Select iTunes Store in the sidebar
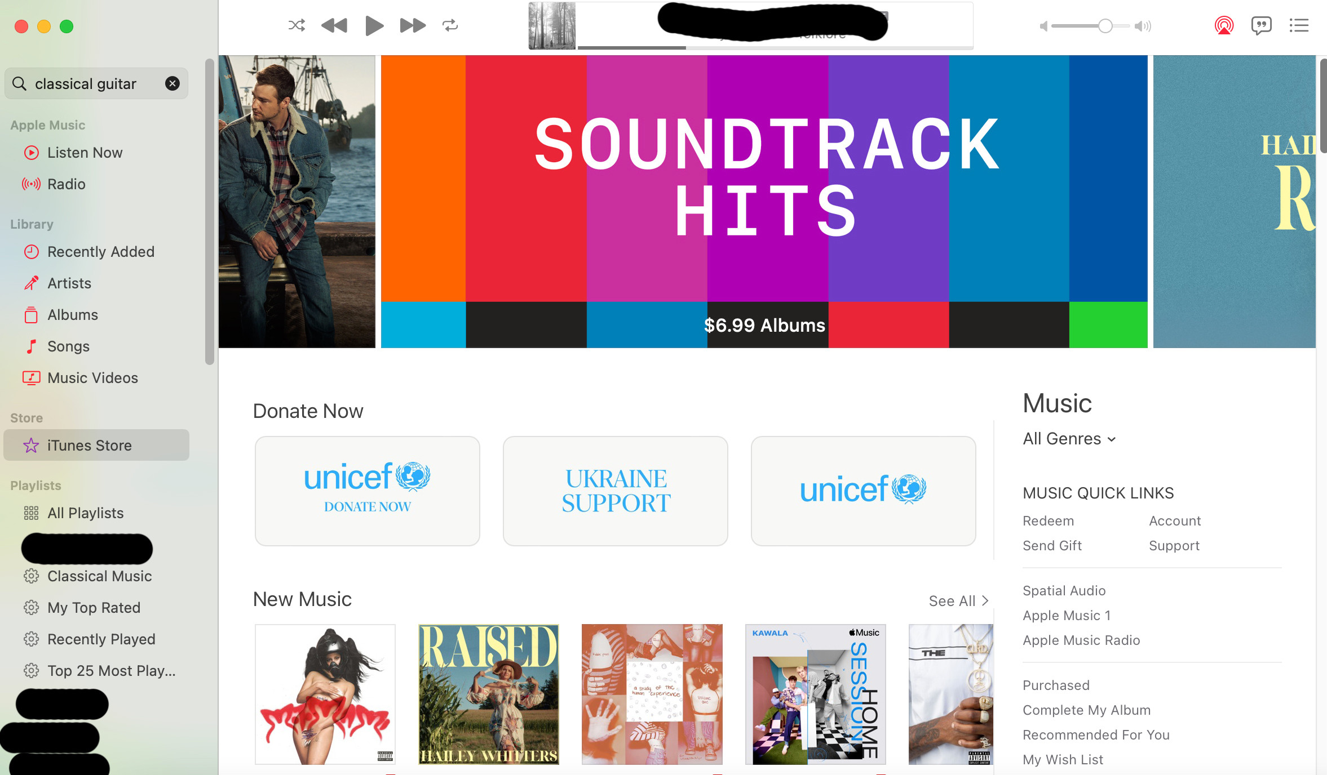The height and width of the screenshot is (775, 1327). pos(96,446)
